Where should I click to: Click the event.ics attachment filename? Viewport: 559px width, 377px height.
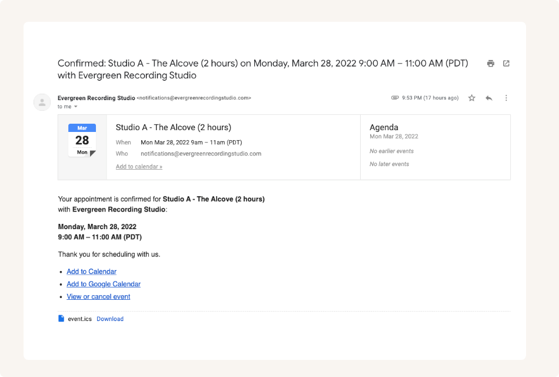tap(79, 319)
